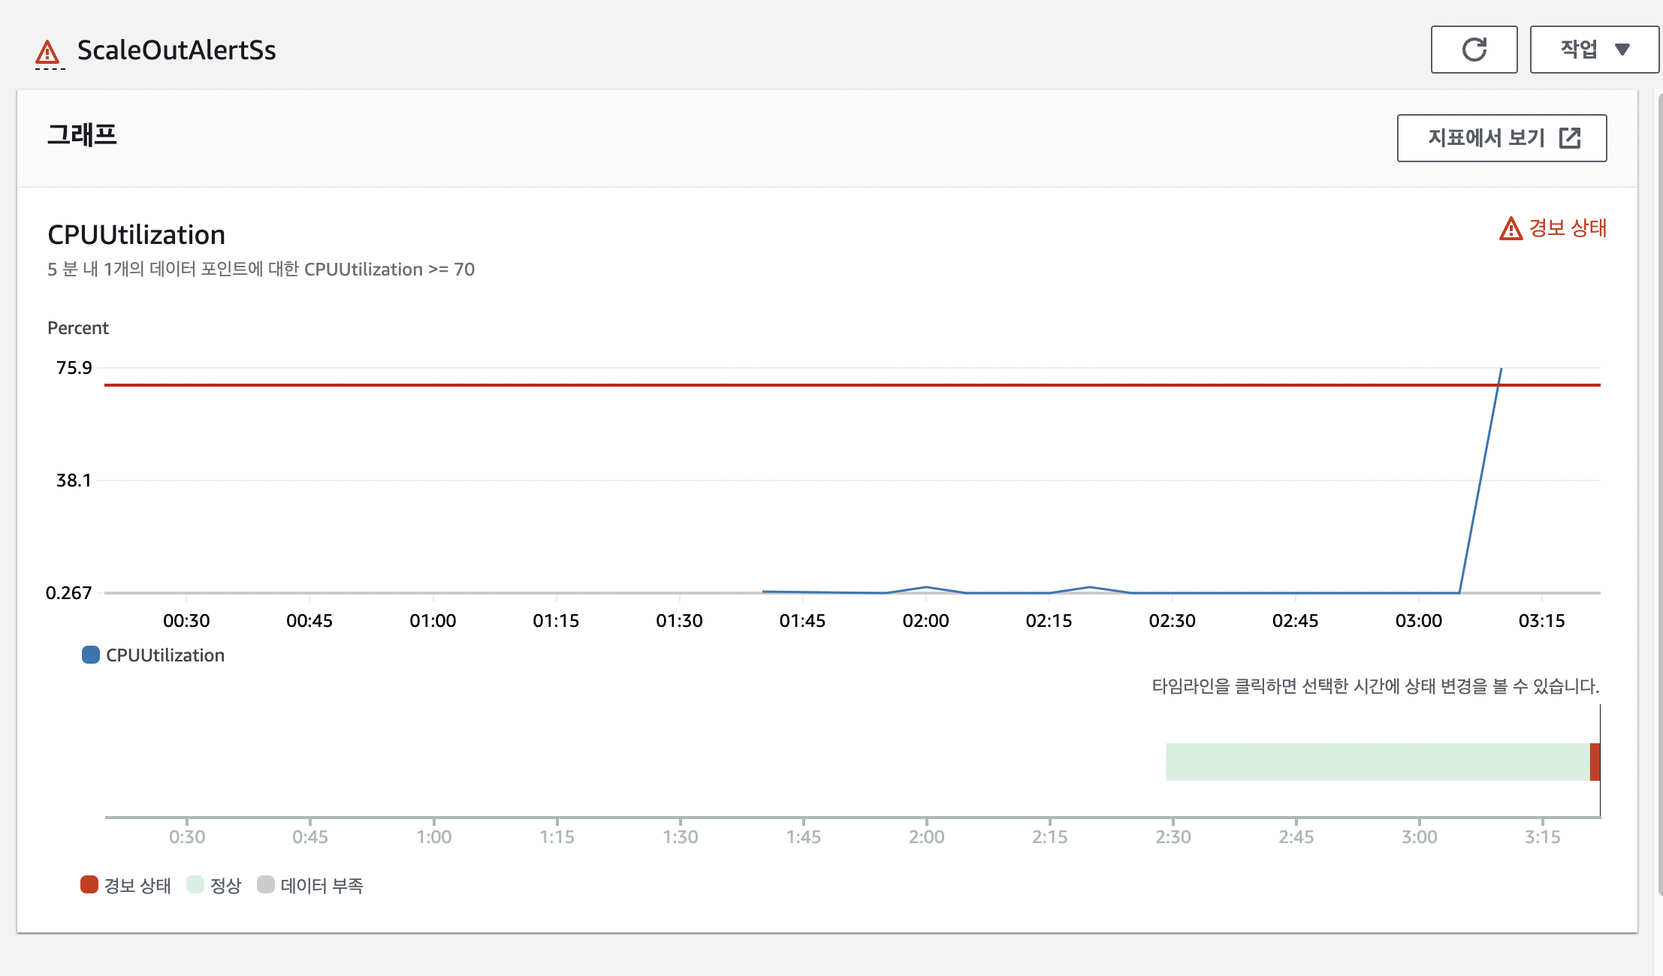Open the 작업 actions dropdown
The width and height of the screenshot is (1663, 976).
(1594, 50)
